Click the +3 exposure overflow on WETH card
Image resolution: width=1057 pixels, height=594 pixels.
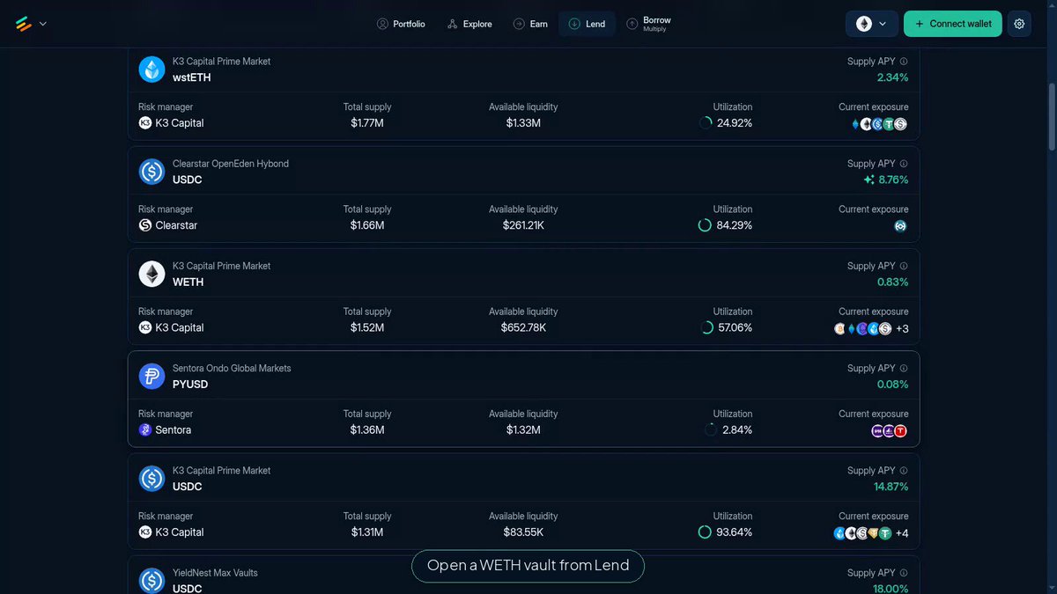[x=902, y=328]
